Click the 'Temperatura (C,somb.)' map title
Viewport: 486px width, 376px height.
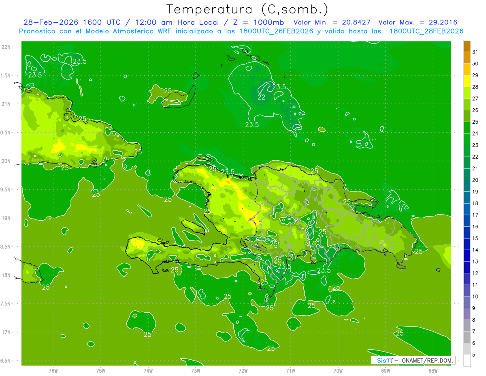(x=247, y=9)
